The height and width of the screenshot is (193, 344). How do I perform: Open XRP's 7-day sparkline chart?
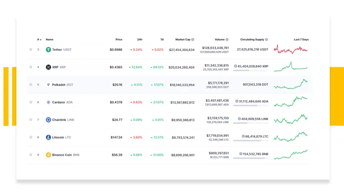tap(291, 67)
